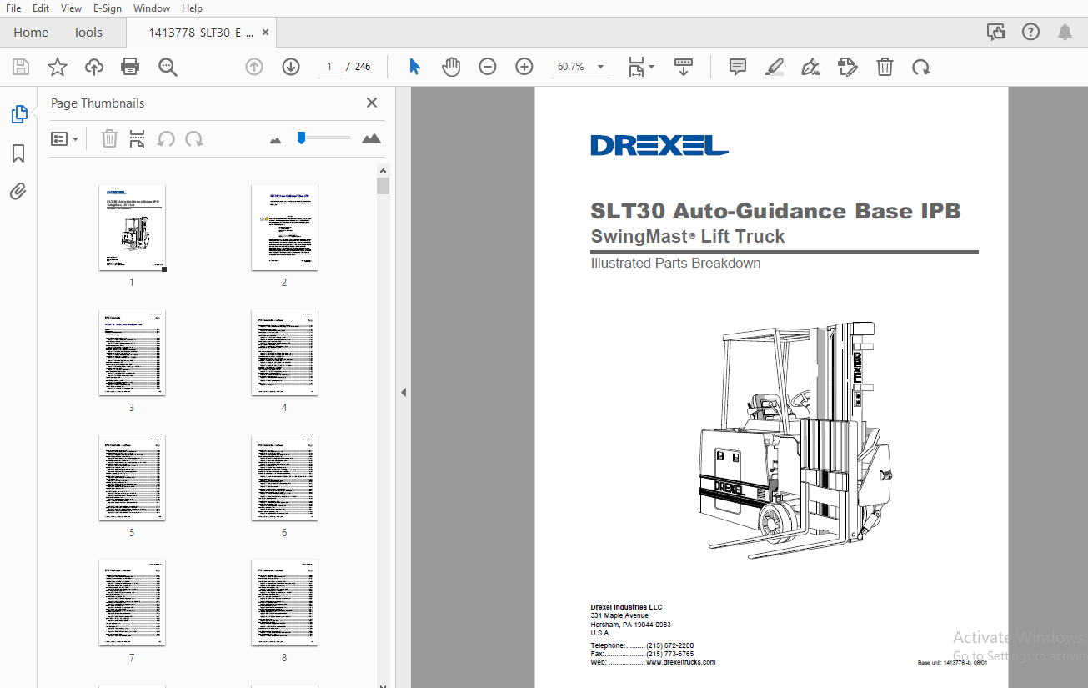Close the Page Thumbnails panel
This screenshot has width=1088, height=688.
[372, 103]
